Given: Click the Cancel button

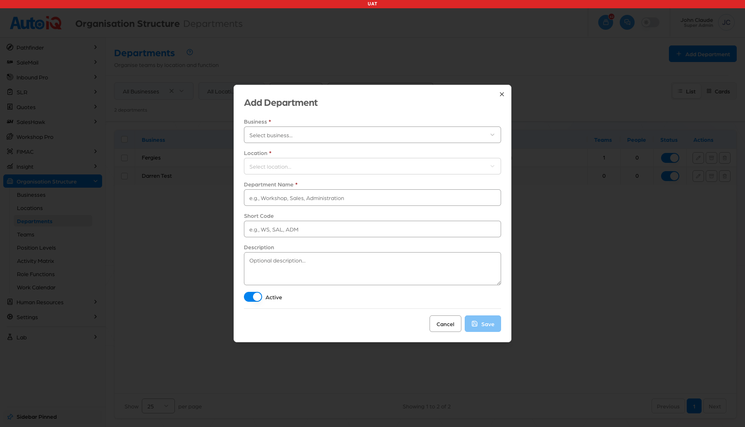Looking at the screenshot, I should [x=445, y=324].
